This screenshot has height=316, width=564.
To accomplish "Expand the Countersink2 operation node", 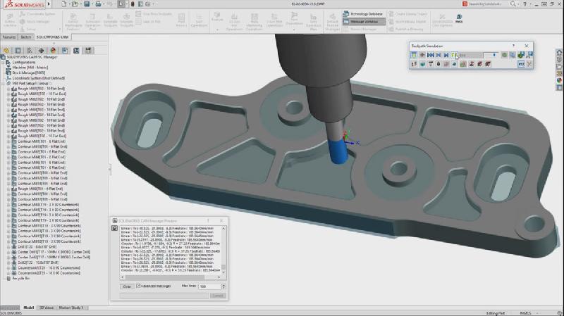I will click(8, 273).
